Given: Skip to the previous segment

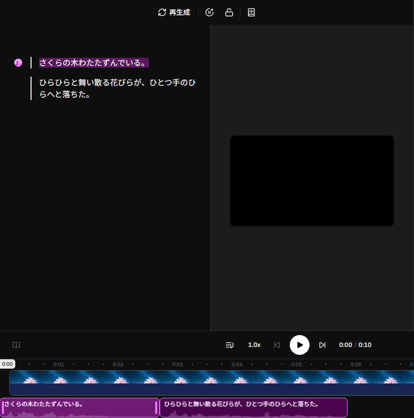Looking at the screenshot, I should [277, 345].
